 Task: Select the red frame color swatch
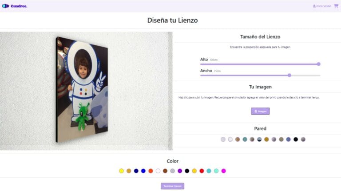[202, 171]
